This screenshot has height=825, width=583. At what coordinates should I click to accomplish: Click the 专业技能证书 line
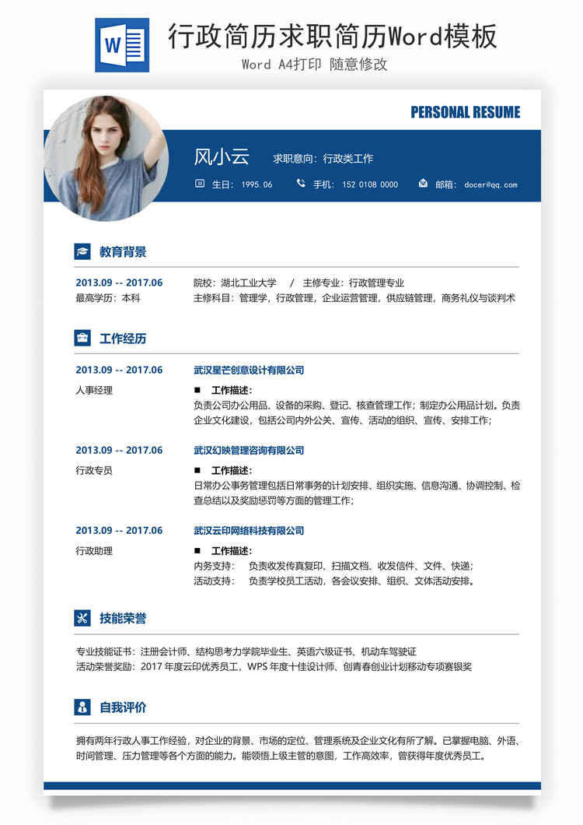coord(246,652)
